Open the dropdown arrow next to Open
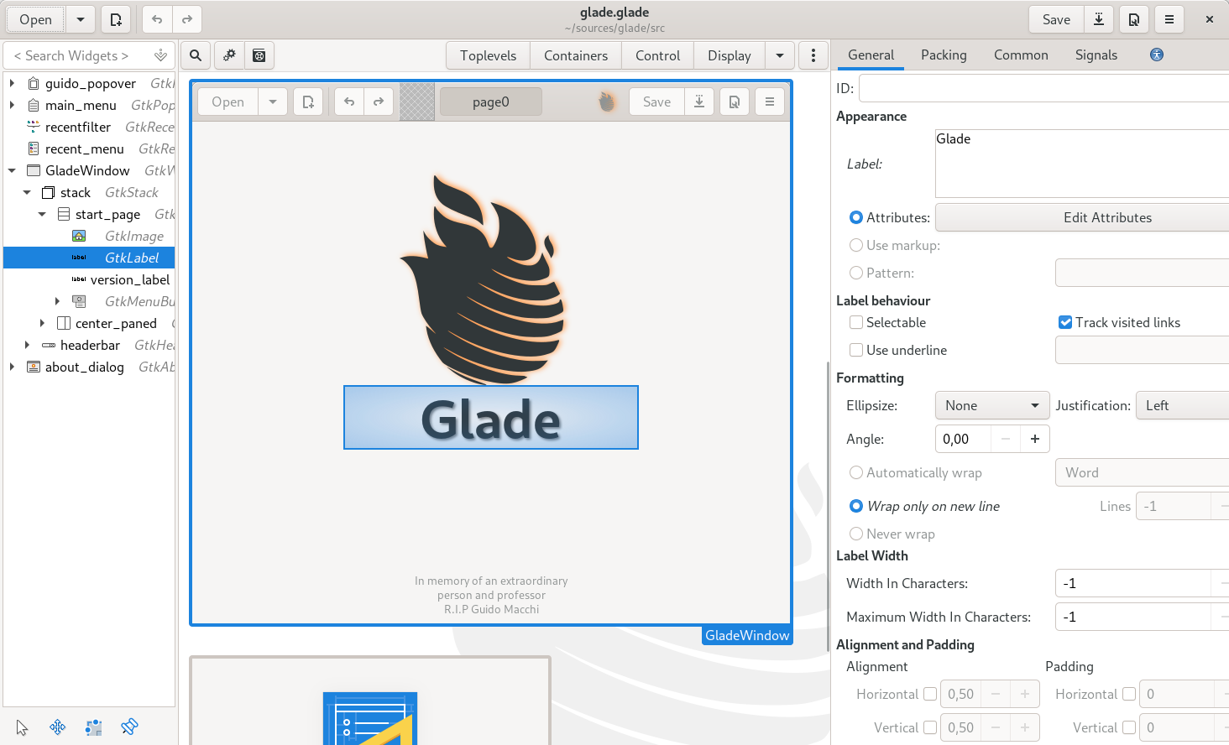 pyautogui.click(x=80, y=19)
